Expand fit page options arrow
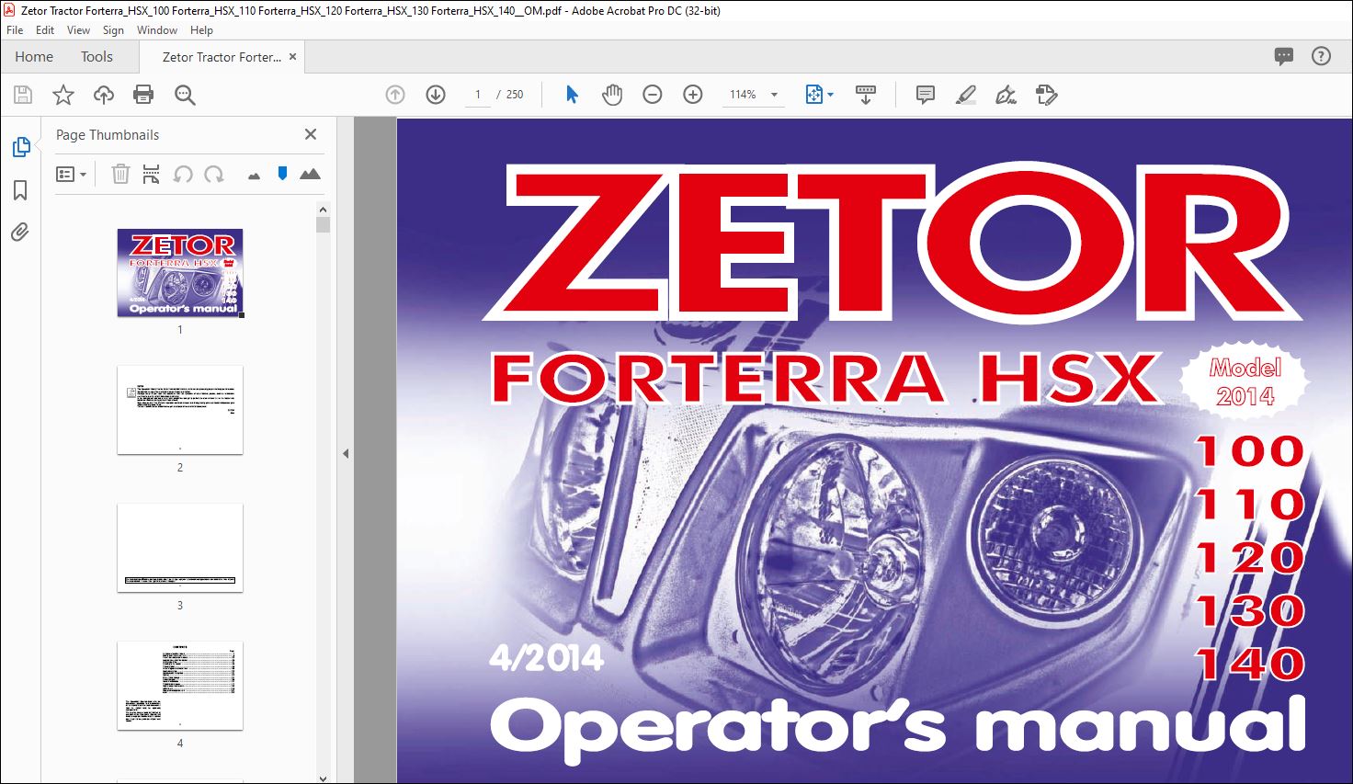Screen dimensions: 1353x784 click(830, 95)
